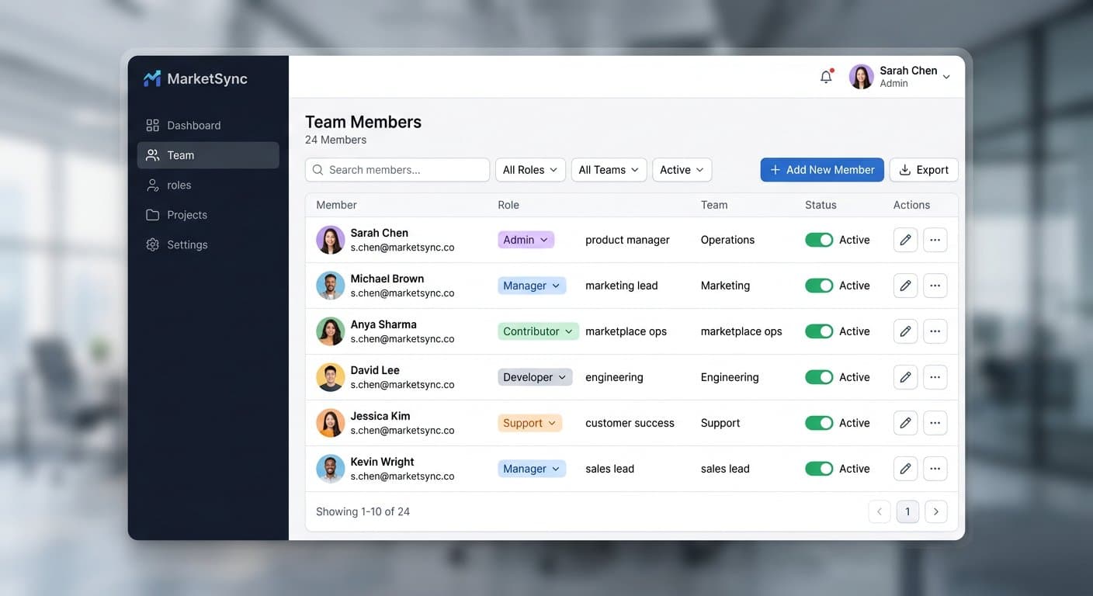Image resolution: width=1093 pixels, height=596 pixels.
Task: Open the All Teams filter dropdown
Action: 609,170
